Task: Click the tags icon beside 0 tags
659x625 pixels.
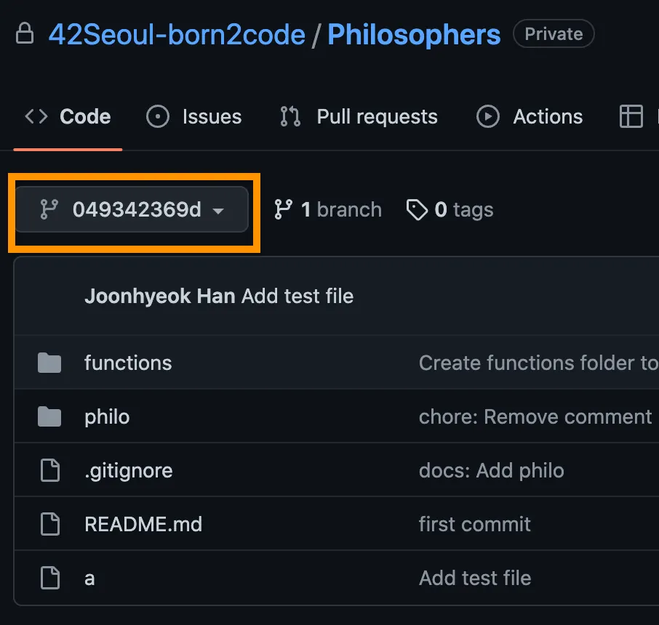Action: coord(417,210)
